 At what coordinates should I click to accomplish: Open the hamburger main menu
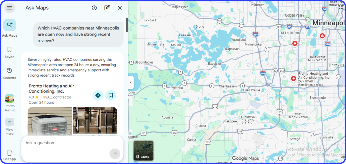pos(9,8)
